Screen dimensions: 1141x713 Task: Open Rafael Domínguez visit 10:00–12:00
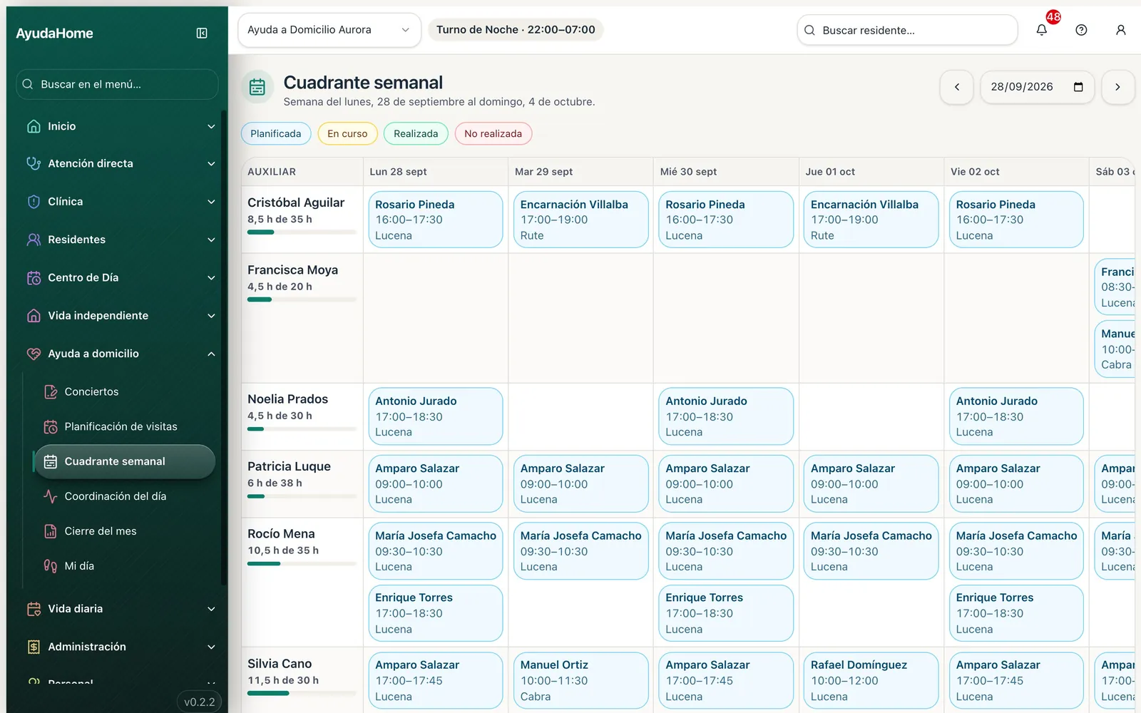[x=871, y=680]
